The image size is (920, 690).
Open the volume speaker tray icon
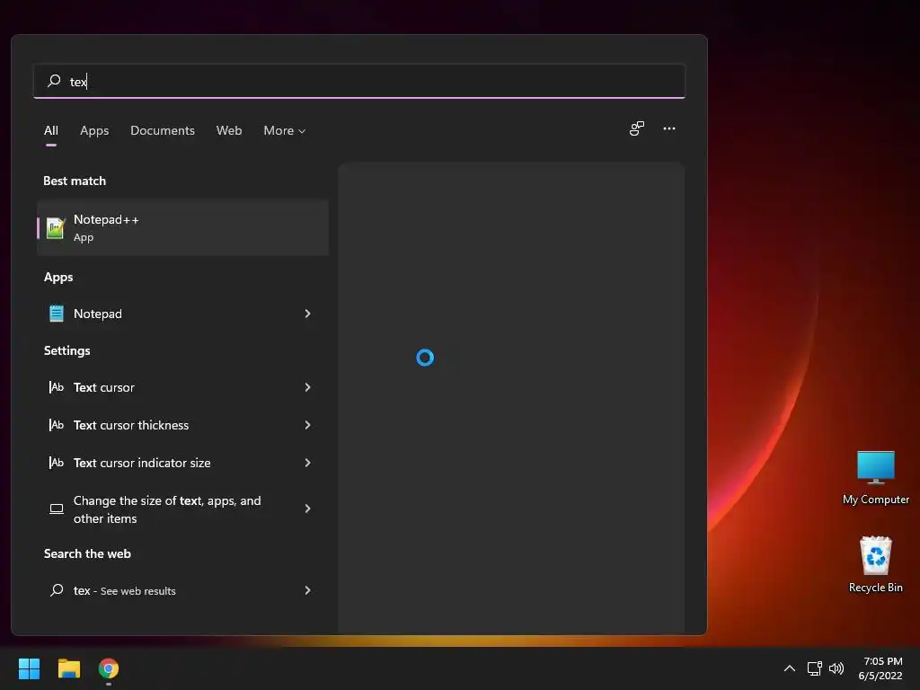836,668
